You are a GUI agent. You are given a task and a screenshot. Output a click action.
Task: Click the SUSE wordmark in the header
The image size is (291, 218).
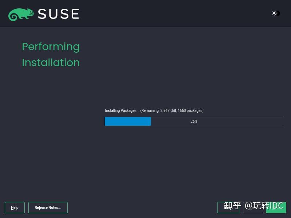58,14
